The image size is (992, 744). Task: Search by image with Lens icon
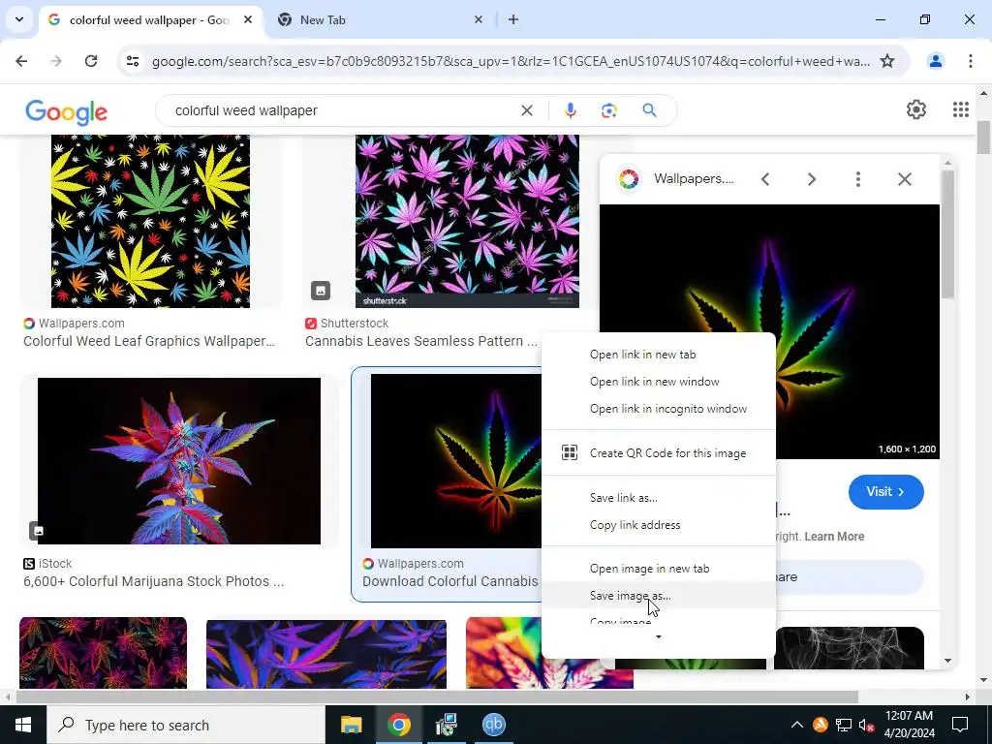point(608,110)
